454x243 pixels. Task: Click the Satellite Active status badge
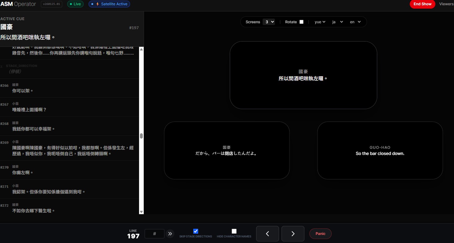[109, 4]
